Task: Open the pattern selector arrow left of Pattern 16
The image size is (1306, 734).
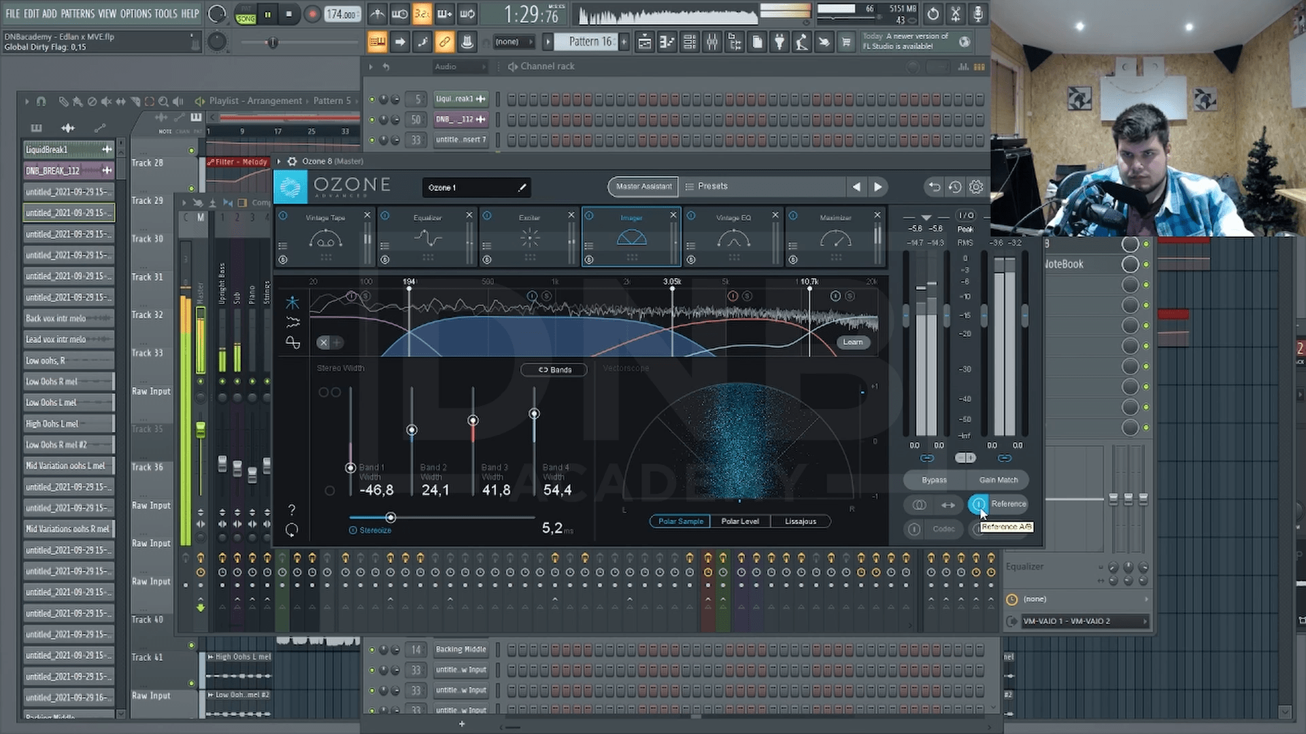Action: [x=548, y=42]
